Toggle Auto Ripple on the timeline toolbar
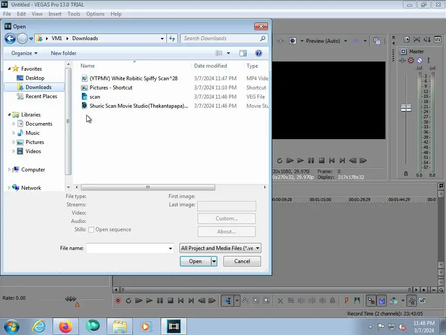The height and width of the screenshot is (335, 446). pyautogui.click(x=394, y=301)
